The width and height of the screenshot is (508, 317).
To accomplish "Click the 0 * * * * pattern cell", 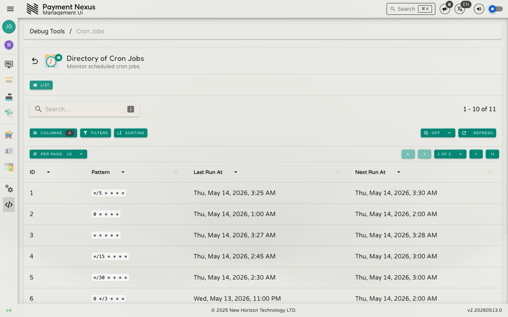I will pos(106,214).
